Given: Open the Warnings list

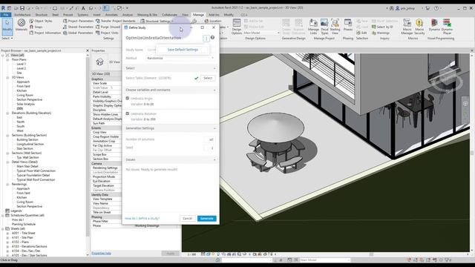Looking at the screenshot, I should click(x=381, y=33).
